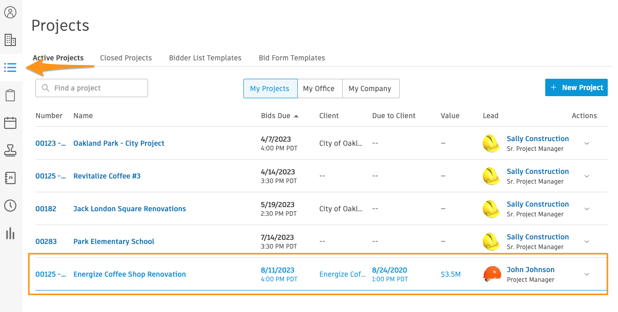Screen dimensions: 618x312
Task: Click the clock history icon in the sidebar
Action: coord(11,205)
